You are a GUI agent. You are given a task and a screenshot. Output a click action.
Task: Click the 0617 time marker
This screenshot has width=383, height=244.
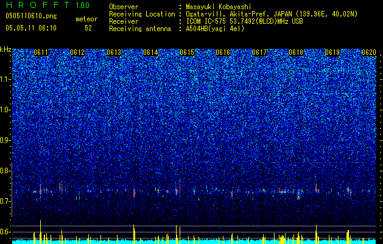(x=259, y=52)
